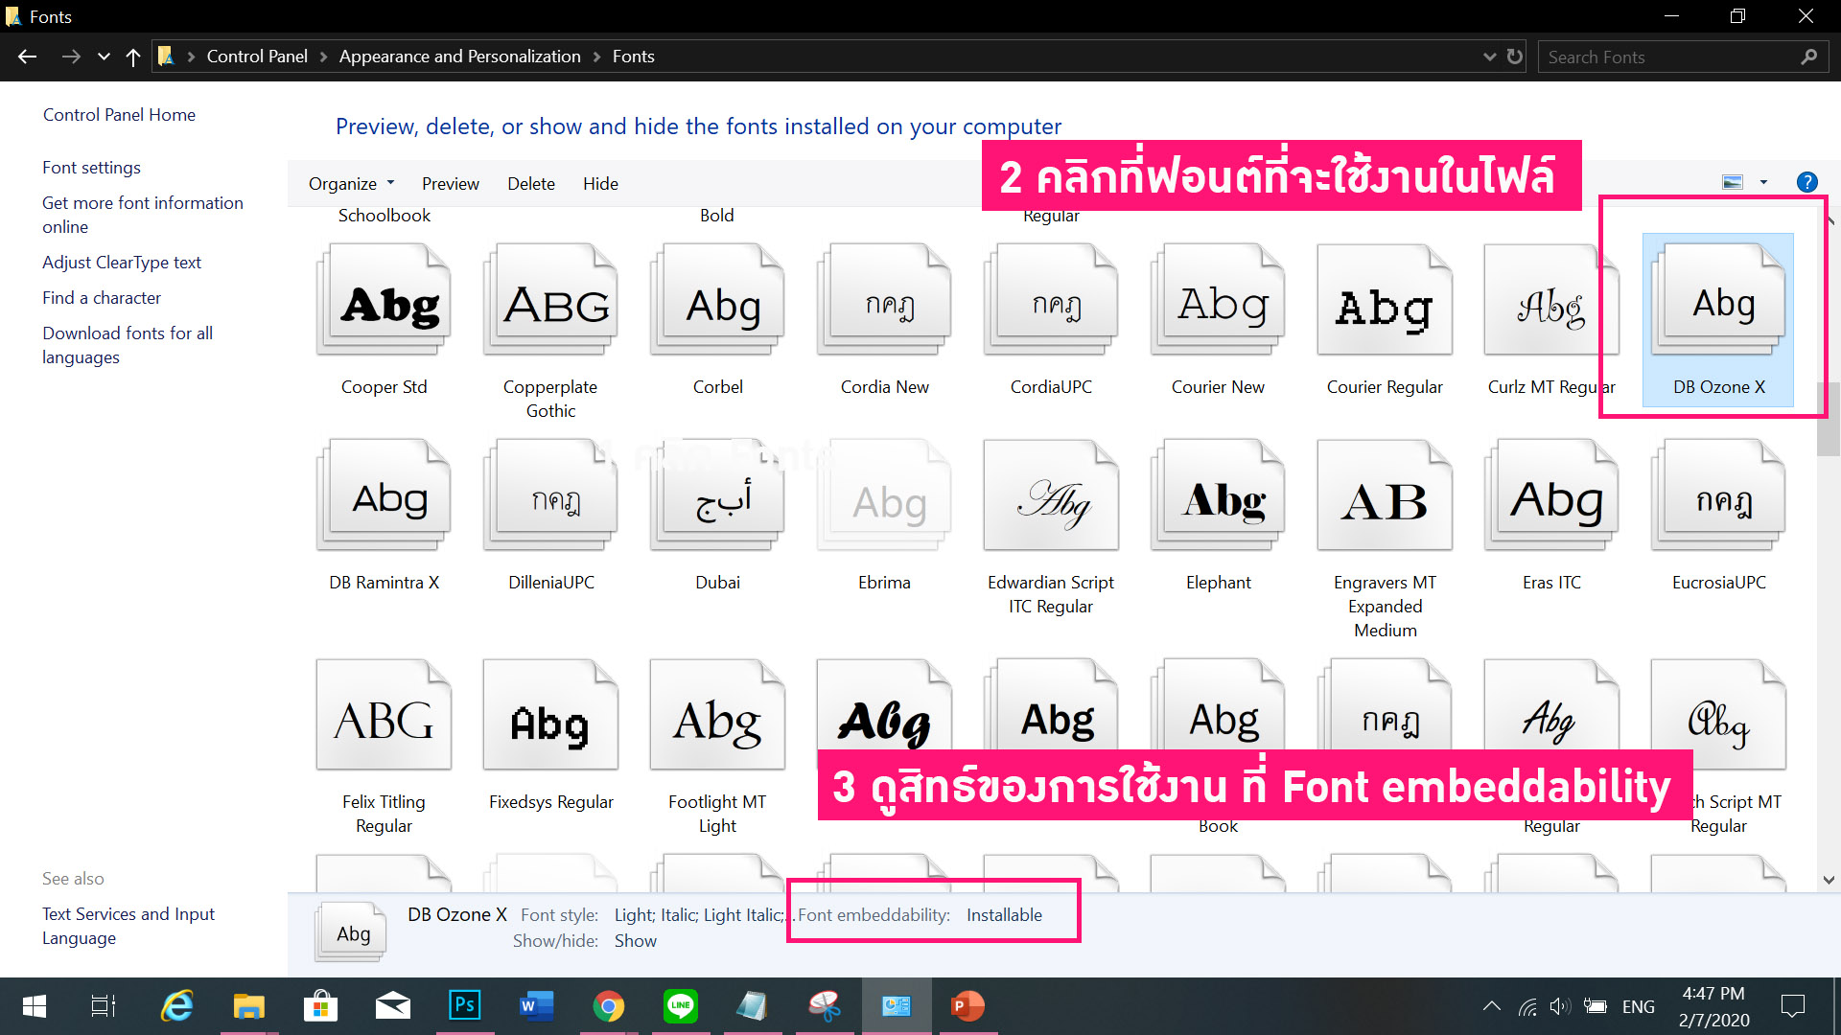
Task: Expand the Organize dropdown menu
Action: click(351, 183)
